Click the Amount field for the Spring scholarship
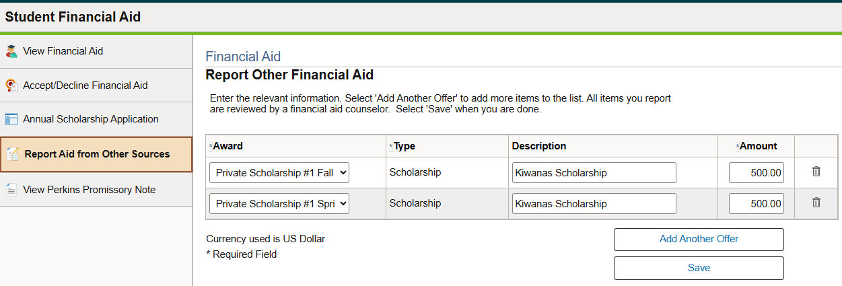Image resolution: width=842 pixels, height=286 pixels. (x=757, y=203)
